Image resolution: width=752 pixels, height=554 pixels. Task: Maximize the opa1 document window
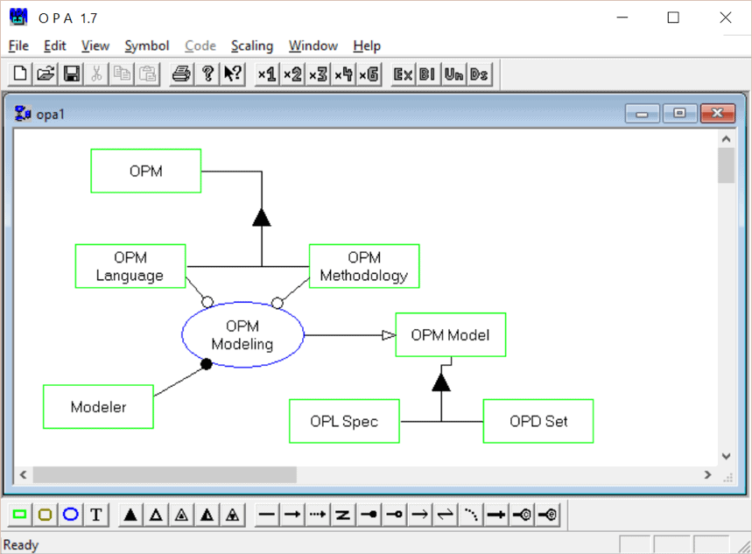[x=679, y=114]
